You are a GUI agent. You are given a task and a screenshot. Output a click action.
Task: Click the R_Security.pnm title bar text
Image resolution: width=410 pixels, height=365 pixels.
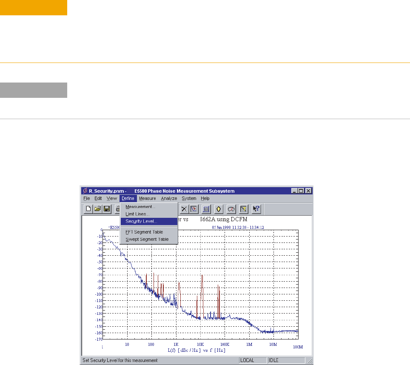point(108,191)
